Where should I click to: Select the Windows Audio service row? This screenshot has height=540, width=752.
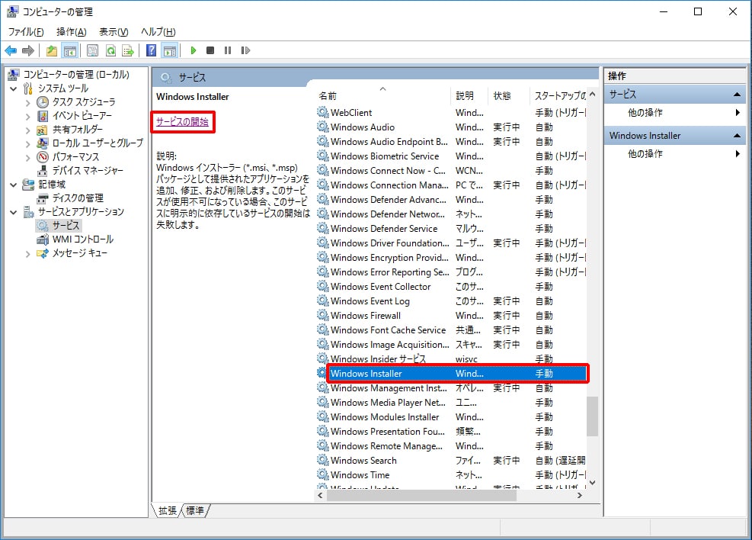pos(451,127)
